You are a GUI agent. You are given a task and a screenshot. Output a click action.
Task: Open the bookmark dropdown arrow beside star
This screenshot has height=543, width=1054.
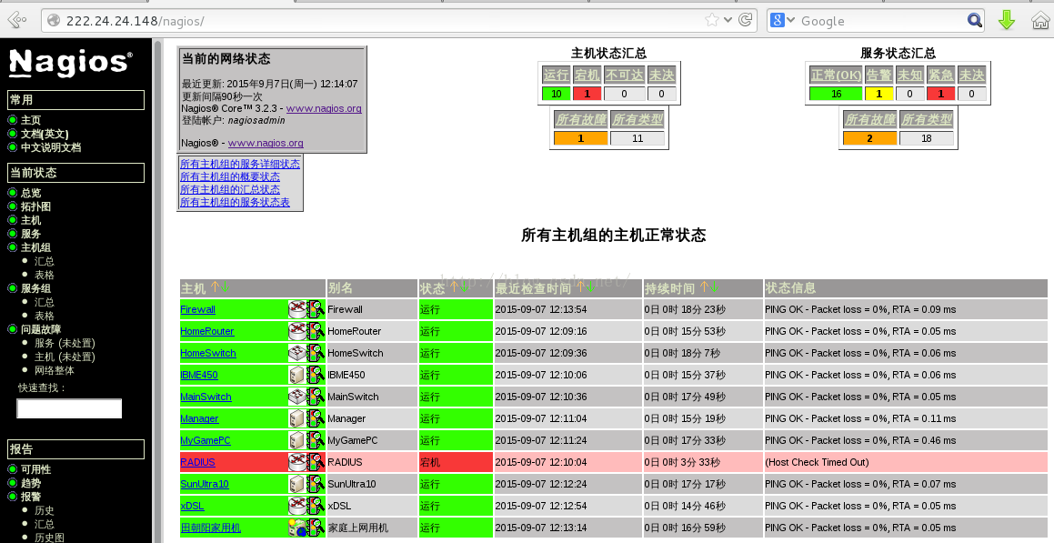click(728, 20)
